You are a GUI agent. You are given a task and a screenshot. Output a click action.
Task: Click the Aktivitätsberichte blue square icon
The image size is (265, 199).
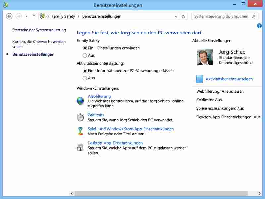coord(200,79)
